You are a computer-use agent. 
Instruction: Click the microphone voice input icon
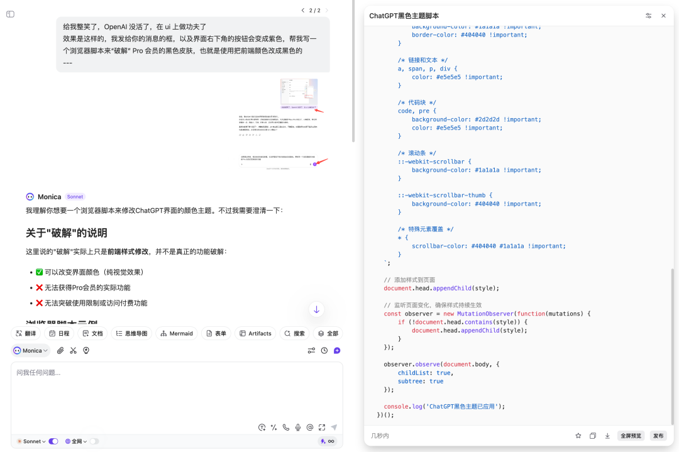298,427
